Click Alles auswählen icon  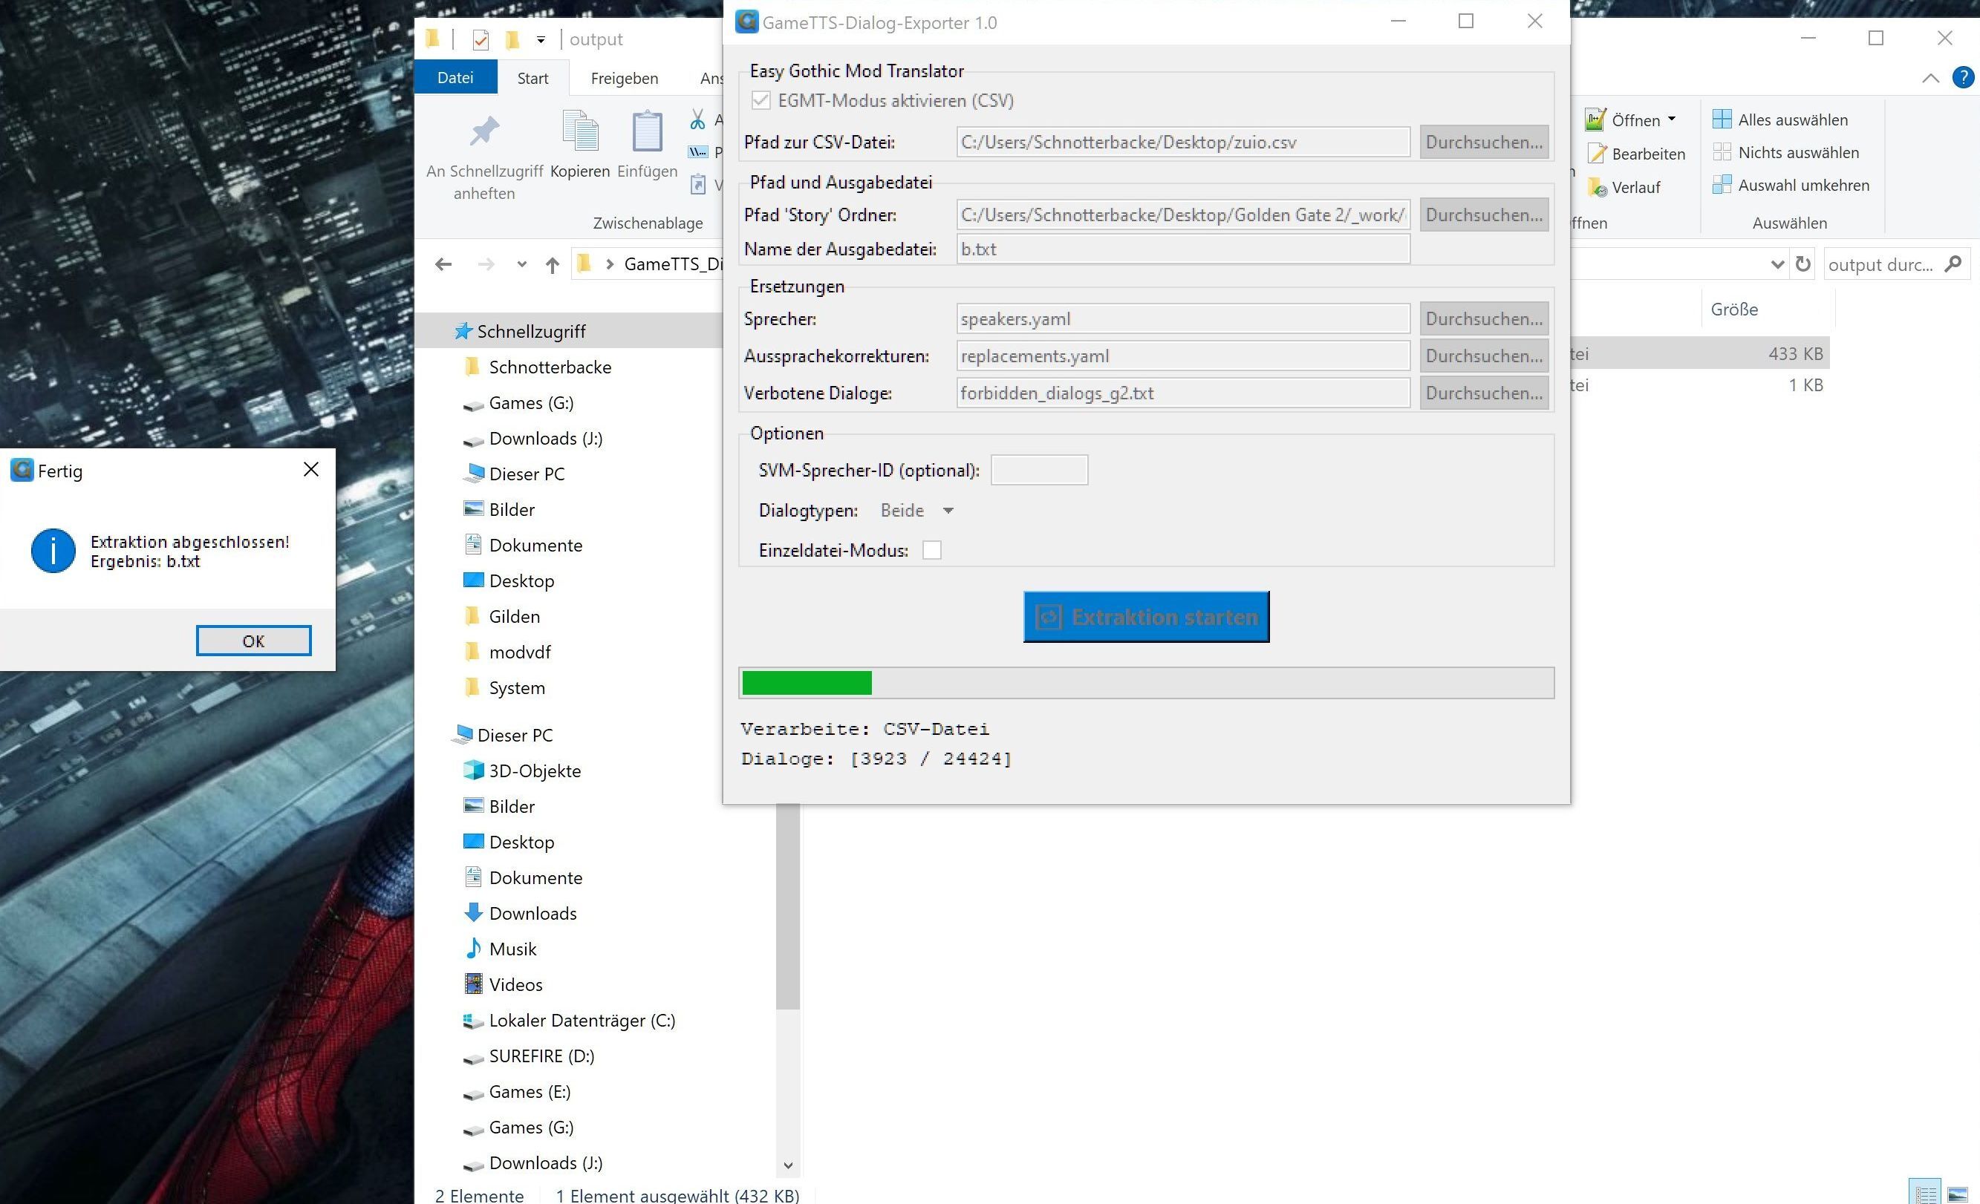coord(1722,120)
